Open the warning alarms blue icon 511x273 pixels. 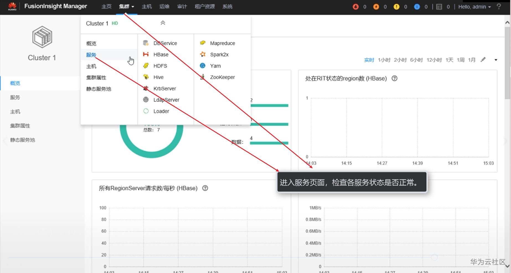(x=417, y=7)
